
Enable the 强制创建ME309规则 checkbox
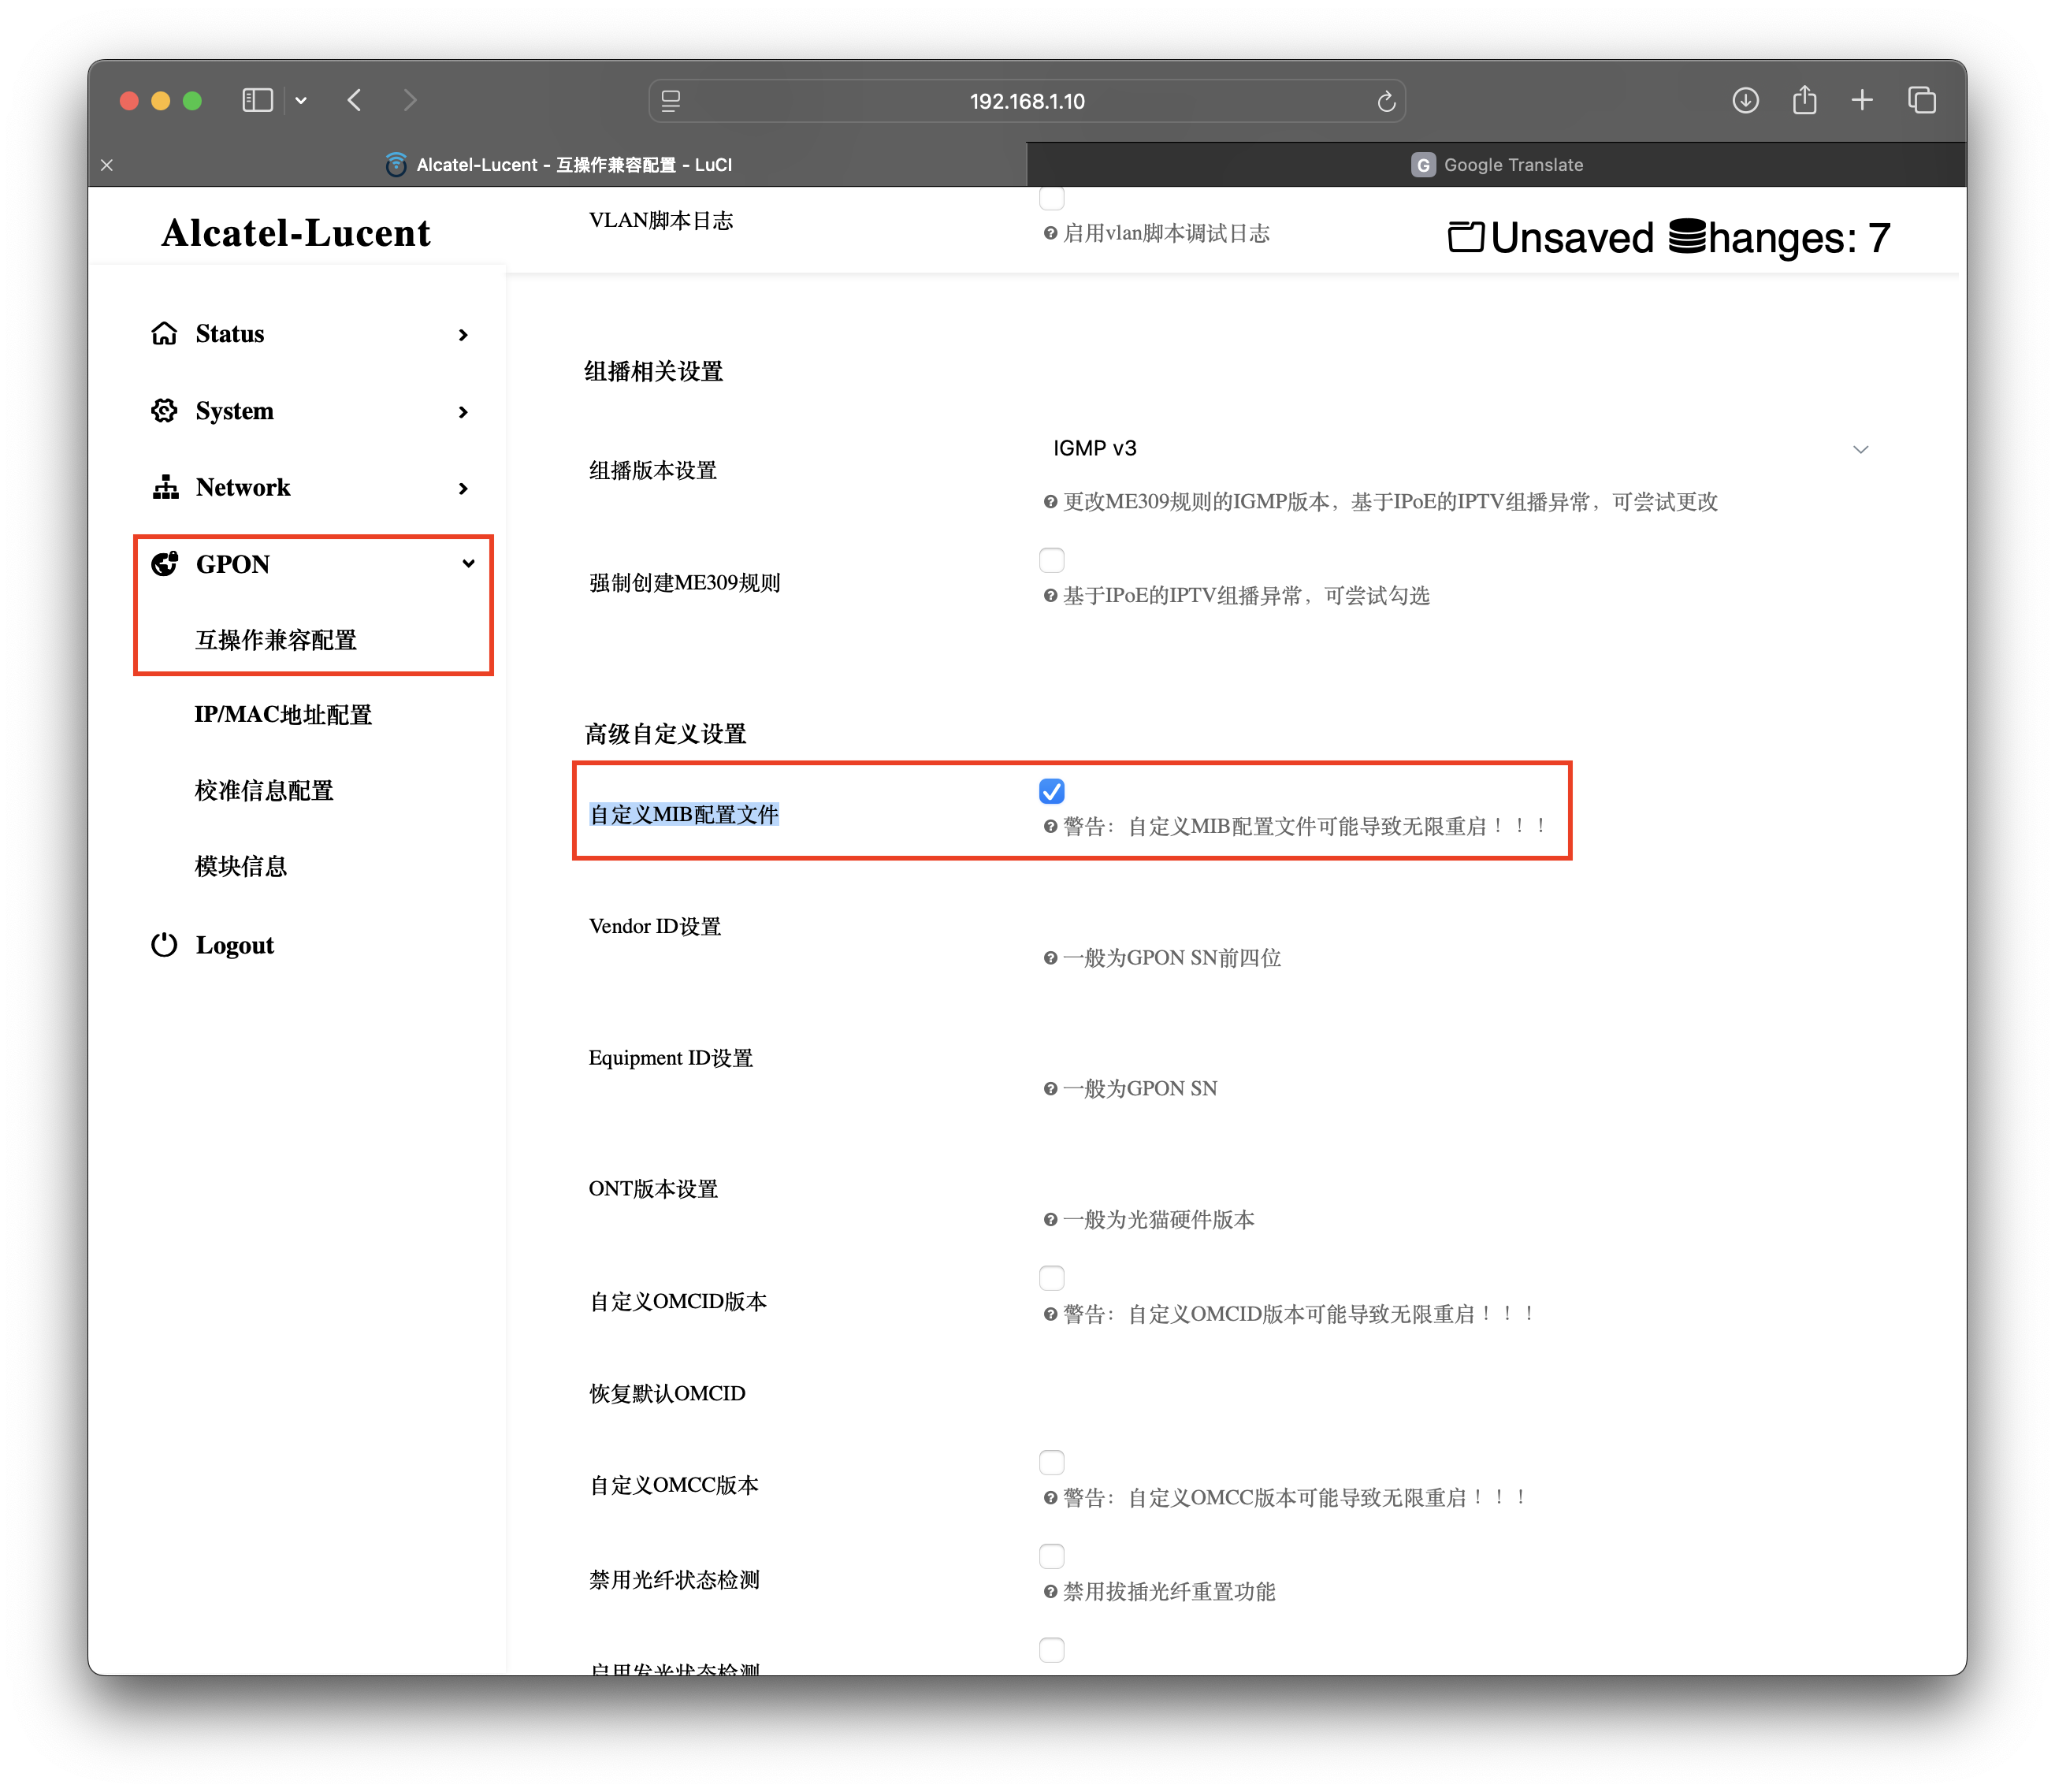1051,560
